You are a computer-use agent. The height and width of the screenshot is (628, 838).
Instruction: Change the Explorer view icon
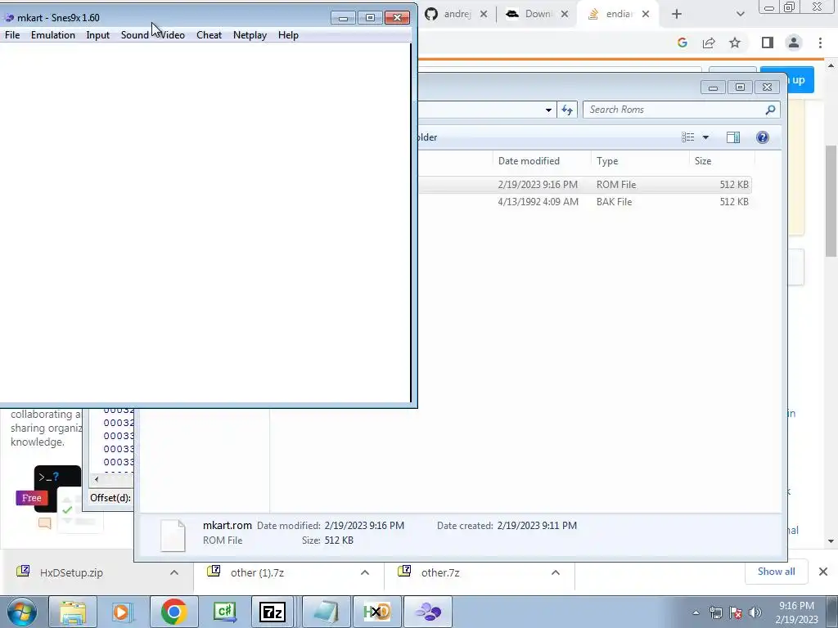[x=687, y=137]
